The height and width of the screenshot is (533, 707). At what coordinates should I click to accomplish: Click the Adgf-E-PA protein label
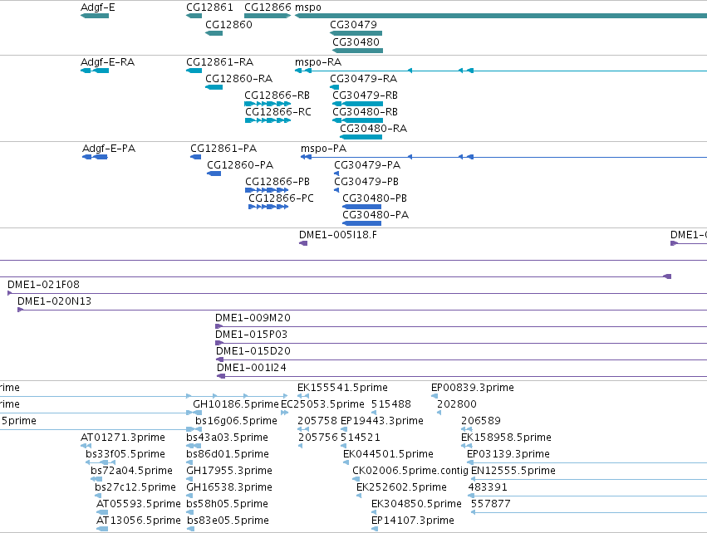109,149
